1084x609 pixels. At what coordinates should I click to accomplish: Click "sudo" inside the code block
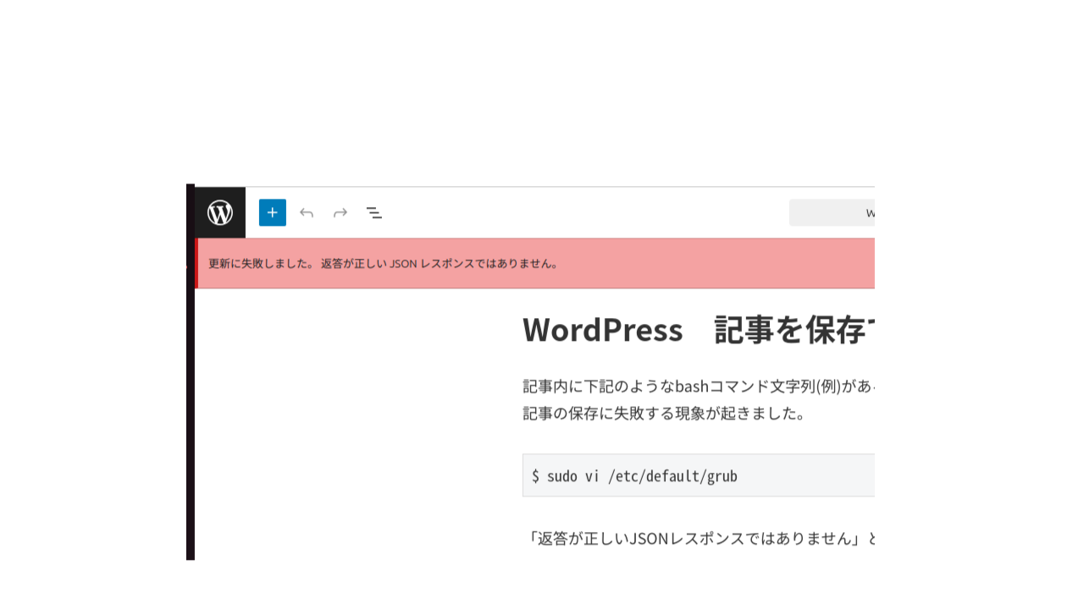tap(561, 476)
